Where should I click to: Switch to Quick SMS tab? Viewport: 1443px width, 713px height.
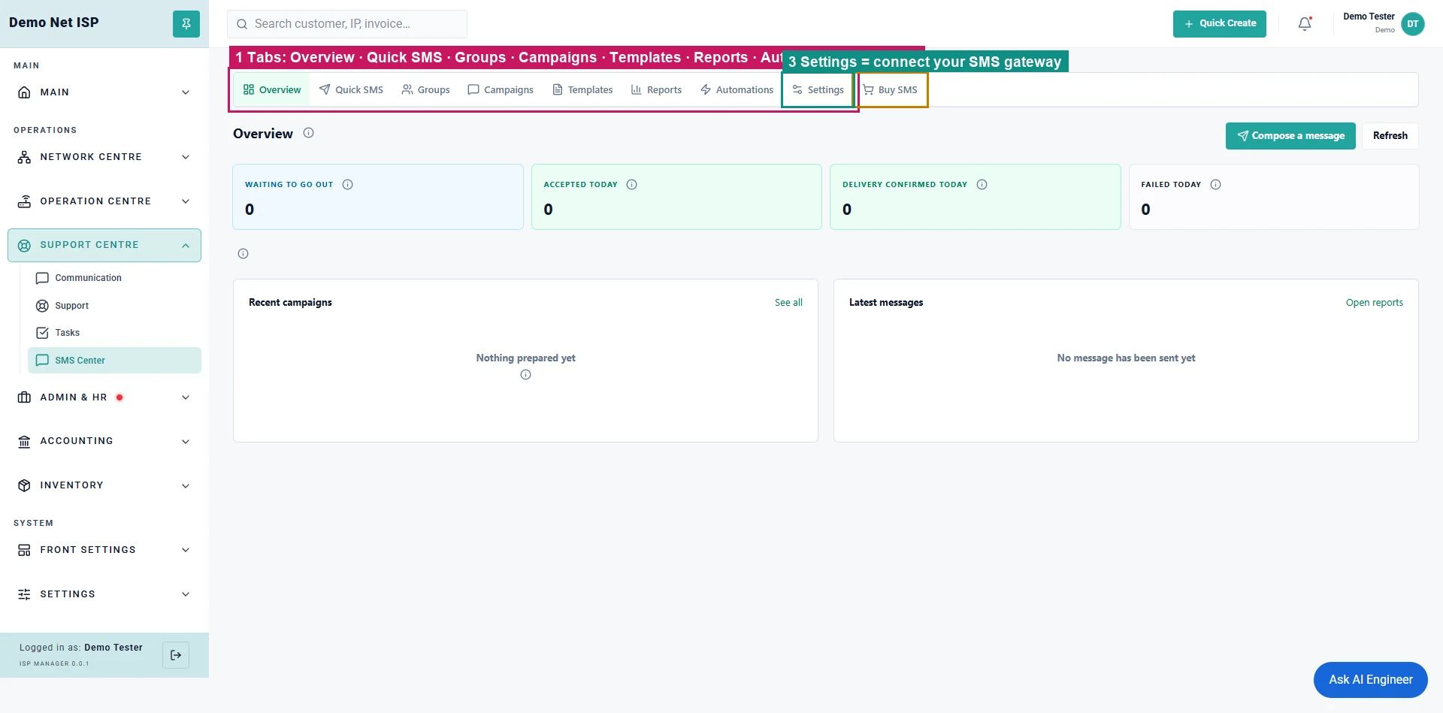(351, 90)
